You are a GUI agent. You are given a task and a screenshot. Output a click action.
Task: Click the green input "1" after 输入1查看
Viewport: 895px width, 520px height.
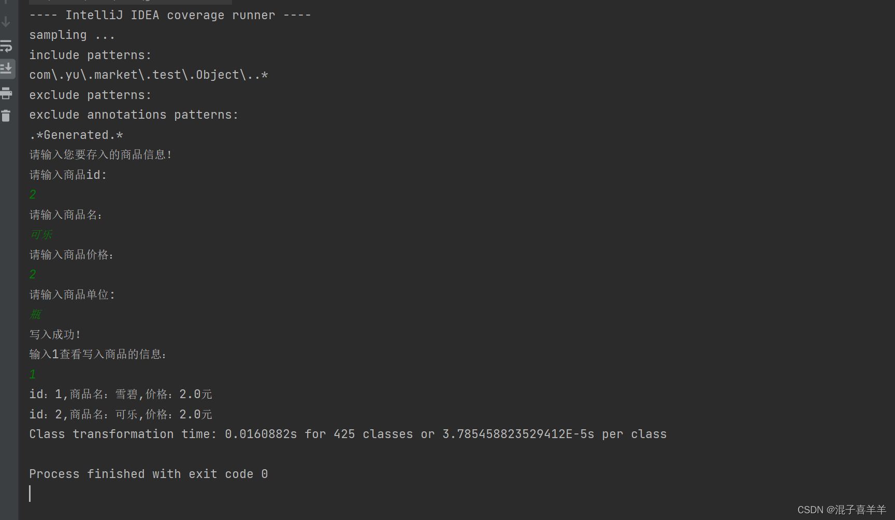(x=32, y=374)
